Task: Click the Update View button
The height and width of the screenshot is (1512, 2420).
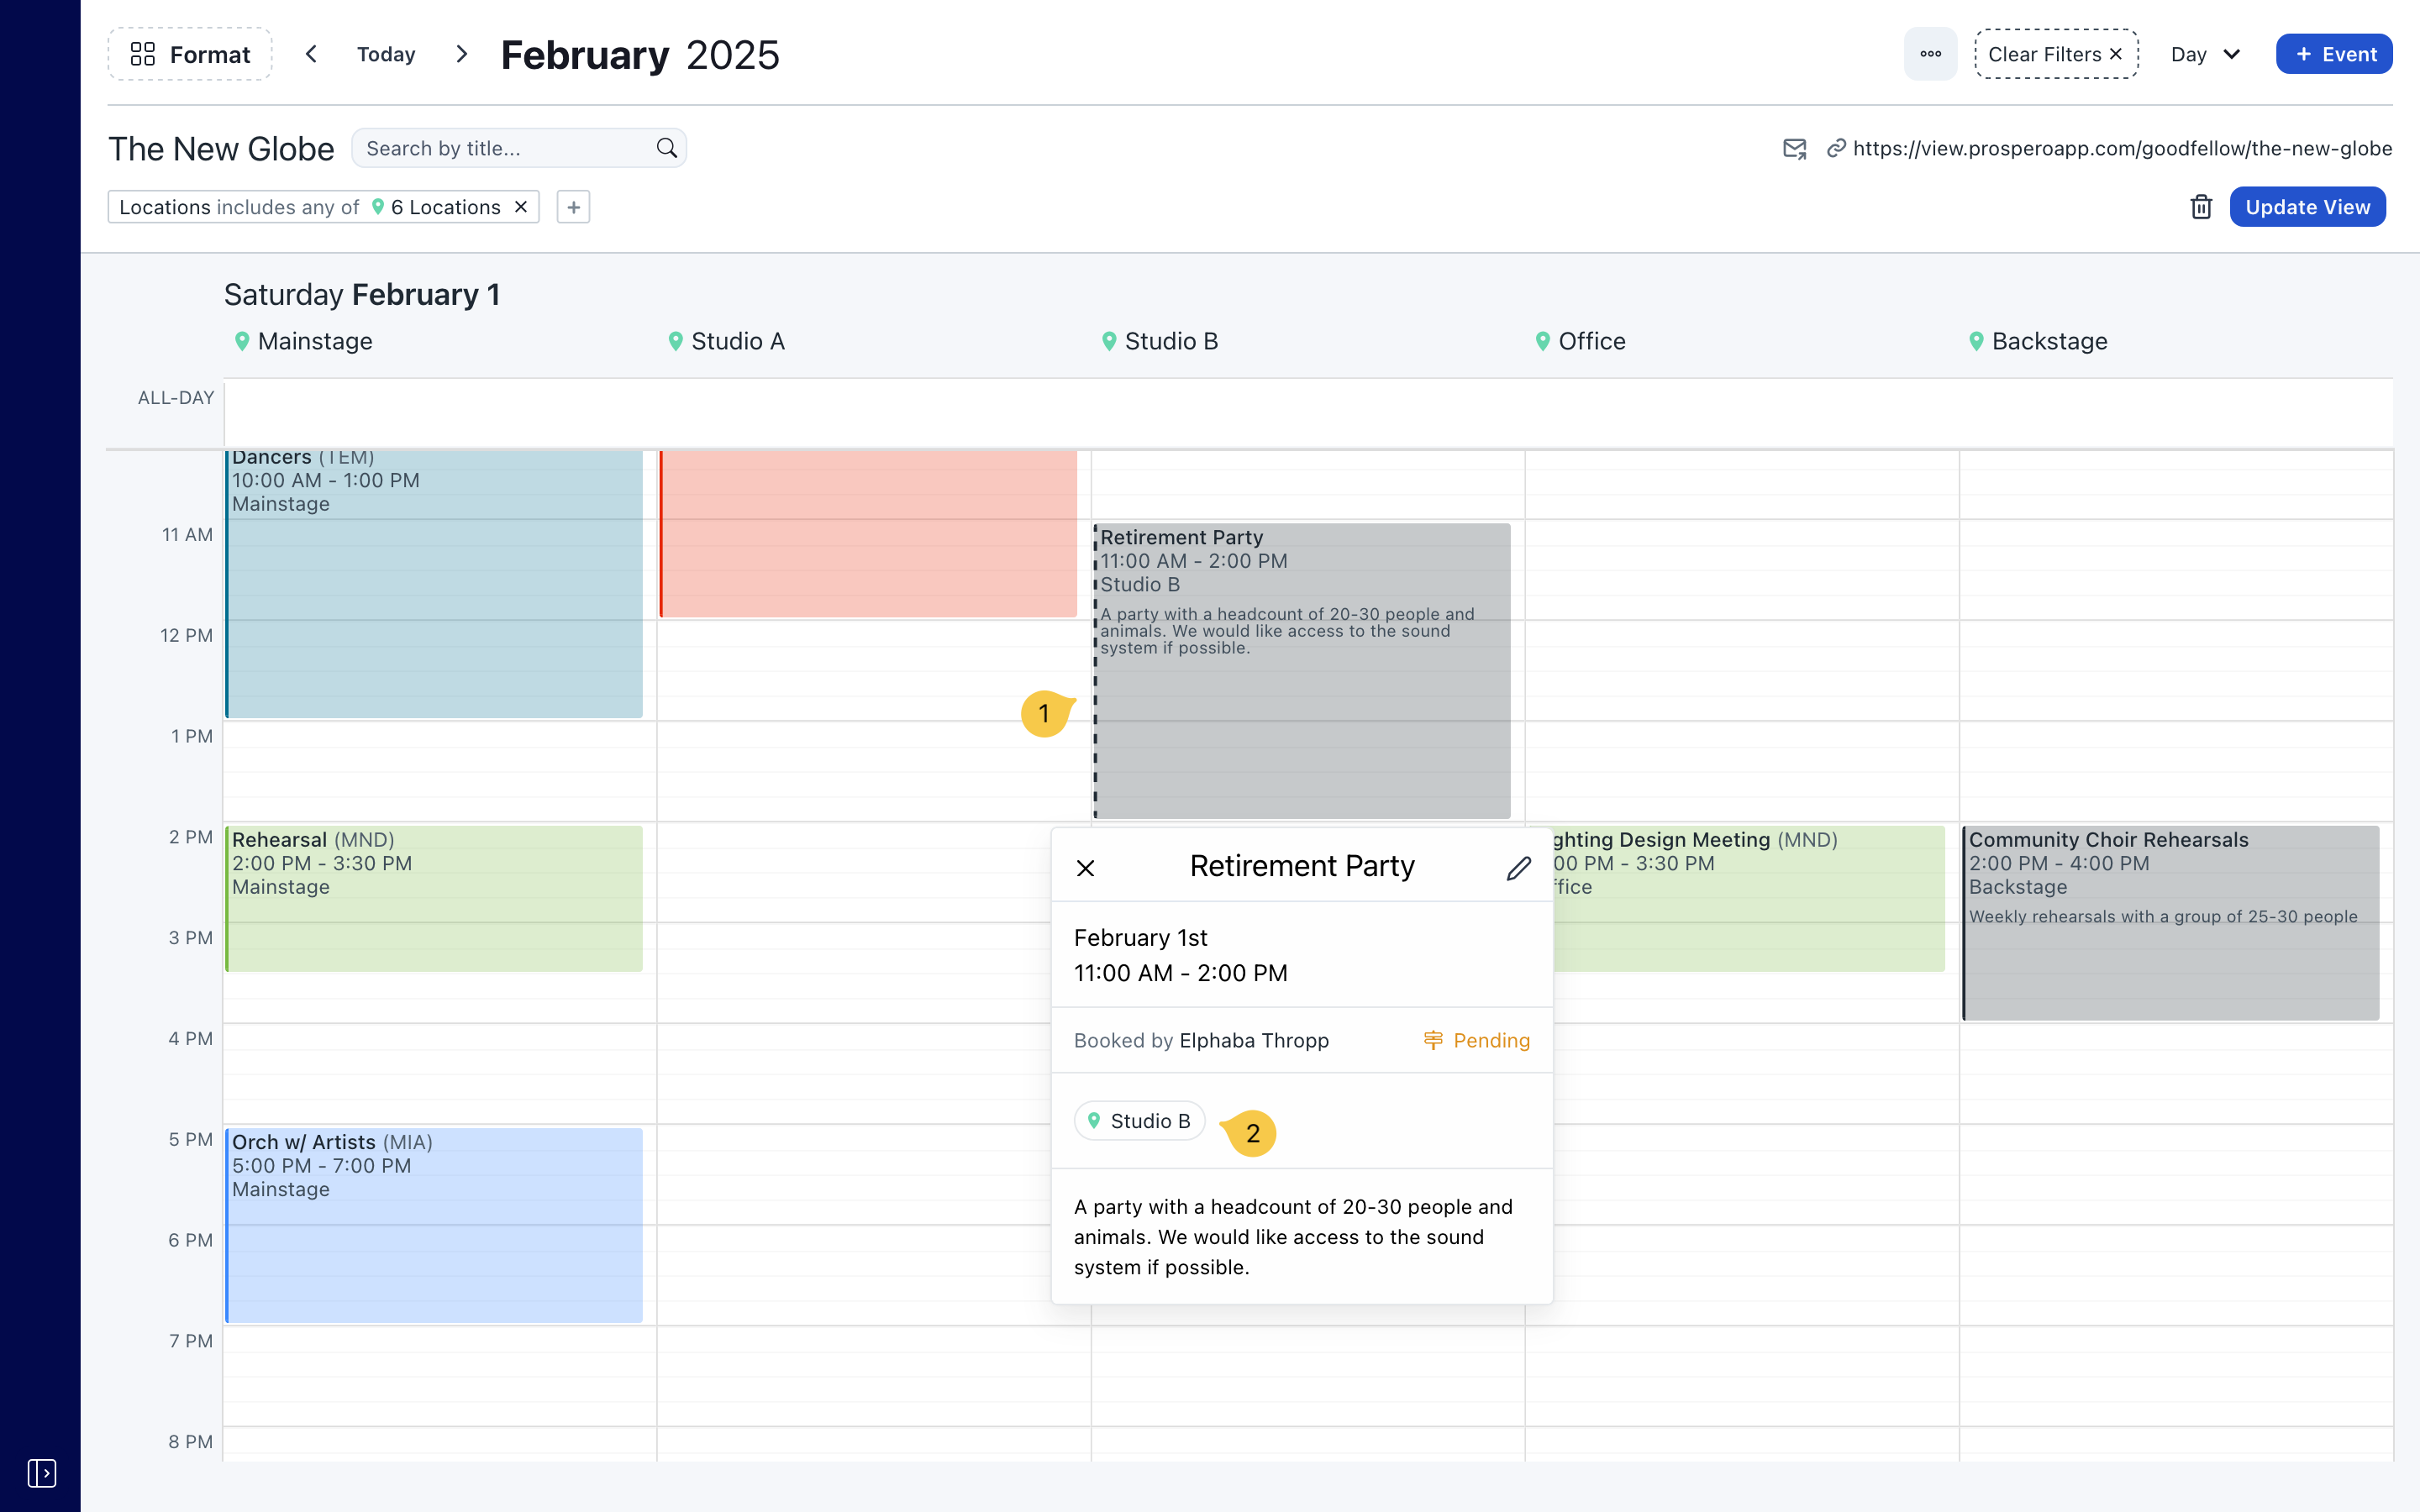Action: [2307, 207]
